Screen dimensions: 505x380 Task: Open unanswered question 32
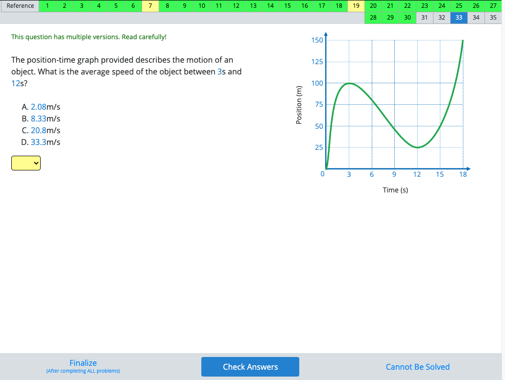tap(442, 18)
